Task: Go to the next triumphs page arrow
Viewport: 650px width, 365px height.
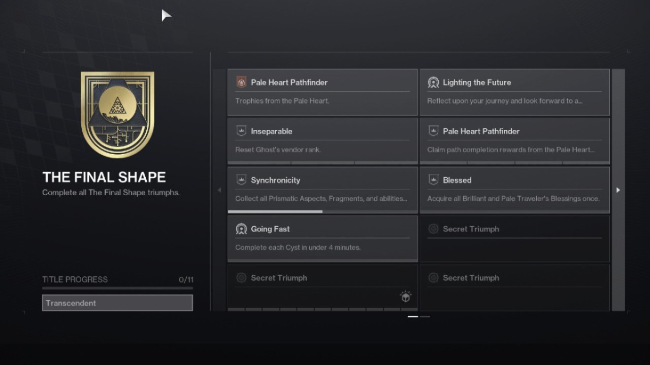Action: [x=618, y=190]
